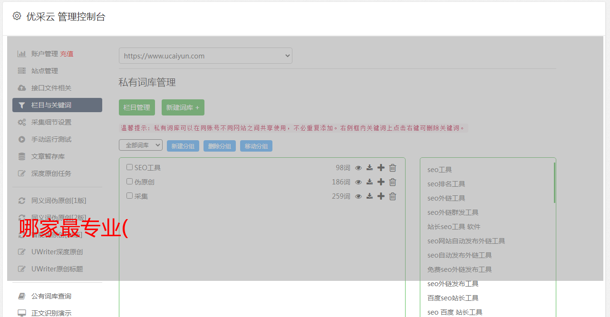Add keywords to 伪原创 with plus icon

(x=381, y=182)
